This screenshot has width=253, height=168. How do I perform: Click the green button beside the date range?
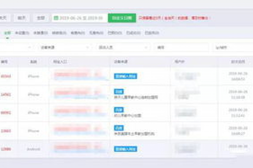click(122, 18)
